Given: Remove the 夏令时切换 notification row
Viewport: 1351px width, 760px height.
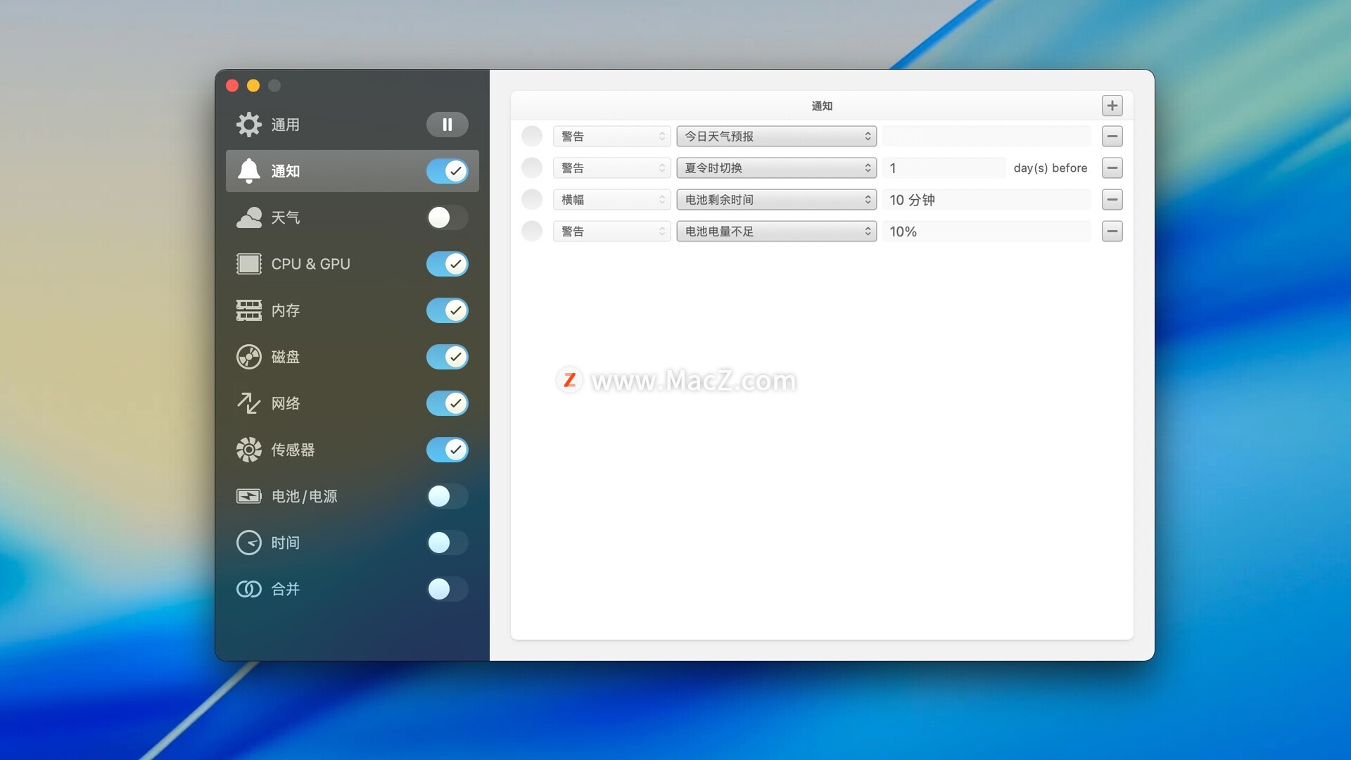Looking at the screenshot, I should tap(1112, 168).
